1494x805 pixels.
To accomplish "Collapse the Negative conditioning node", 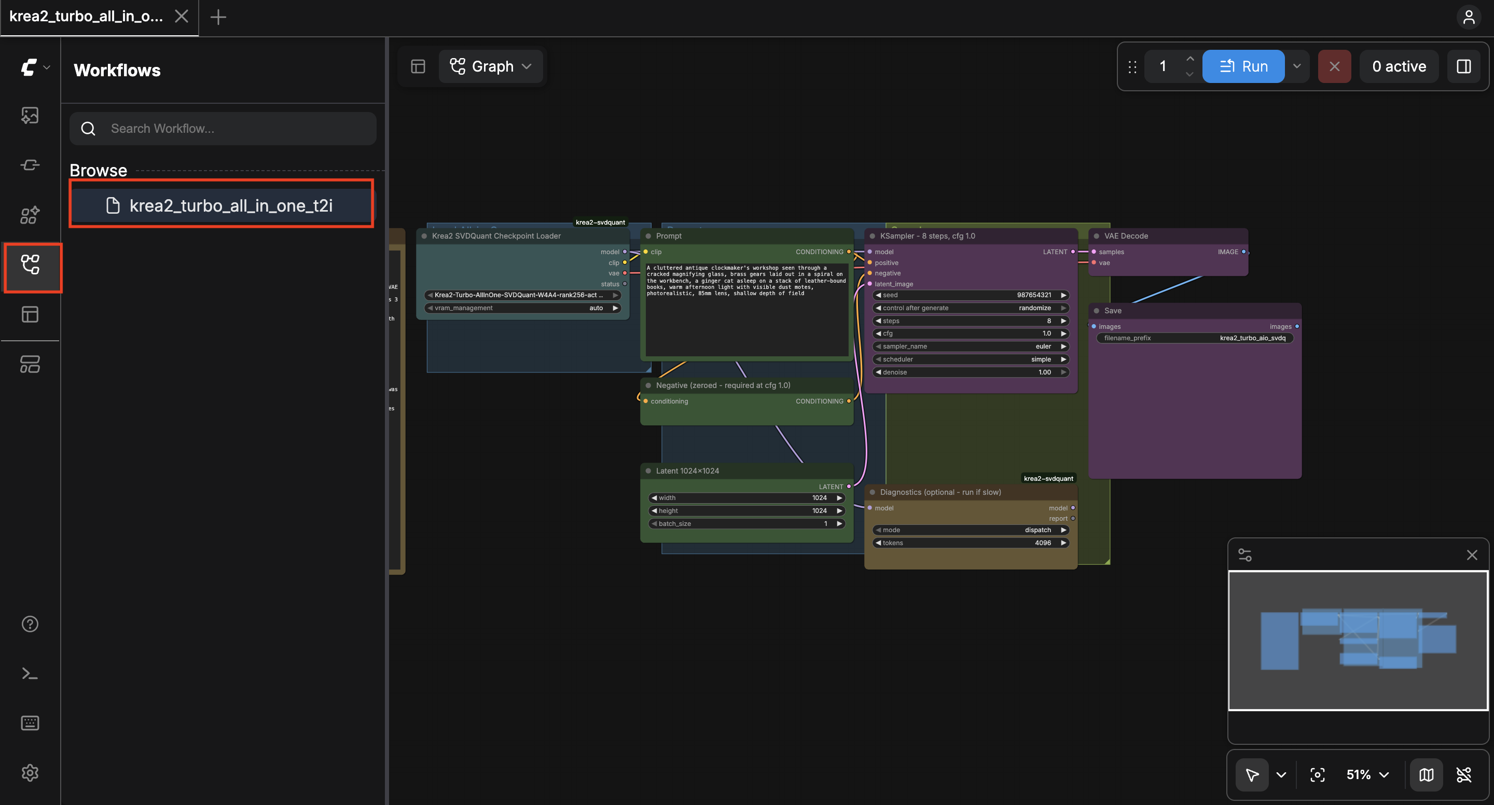I will (x=648, y=386).
